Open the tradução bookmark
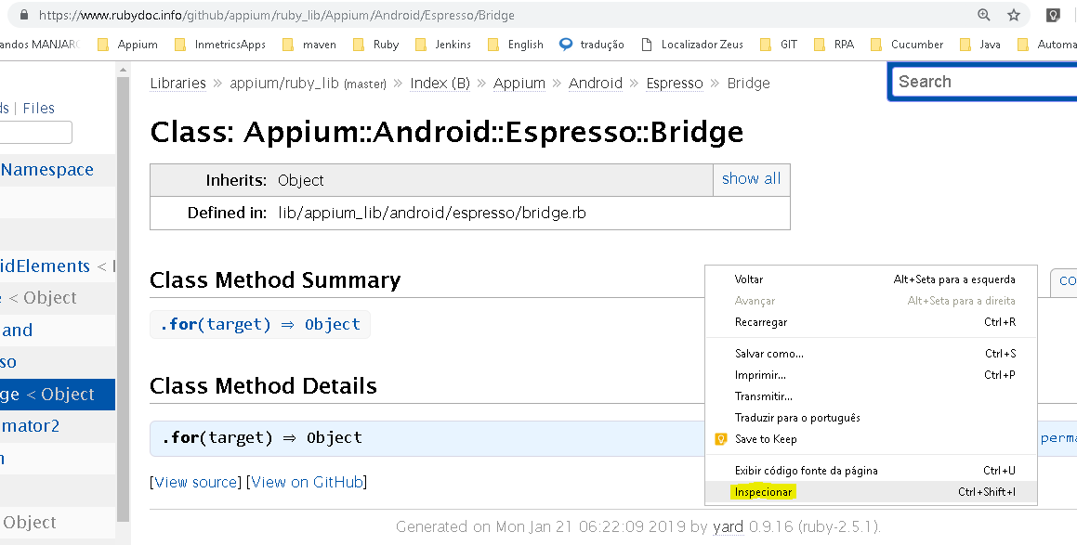 591,45
